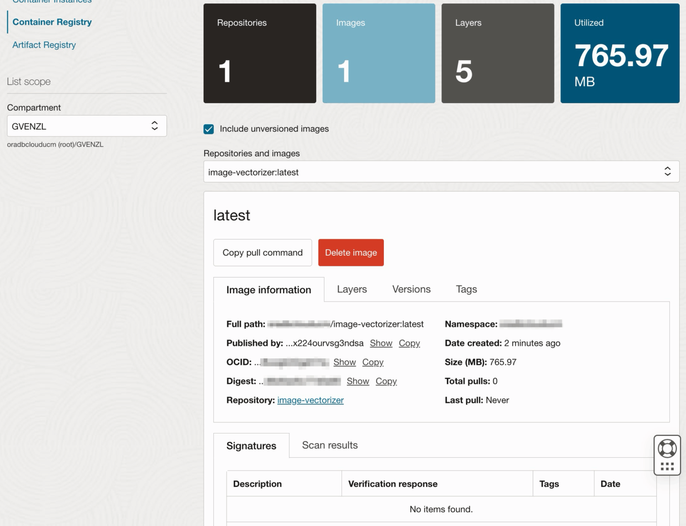Navigate to Artifact Registry in sidebar
Image resolution: width=686 pixels, height=526 pixels.
pos(44,44)
